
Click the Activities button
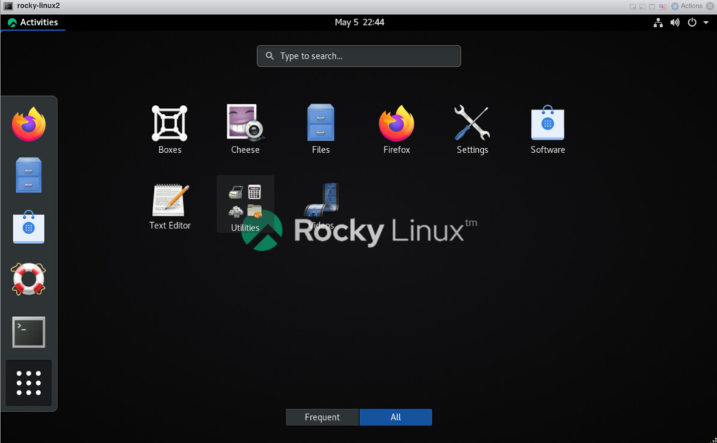pos(33,22)
